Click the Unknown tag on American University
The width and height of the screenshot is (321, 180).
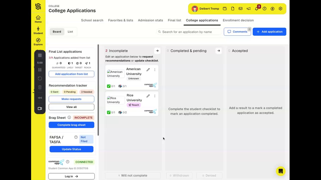click(x=133, y=78)
